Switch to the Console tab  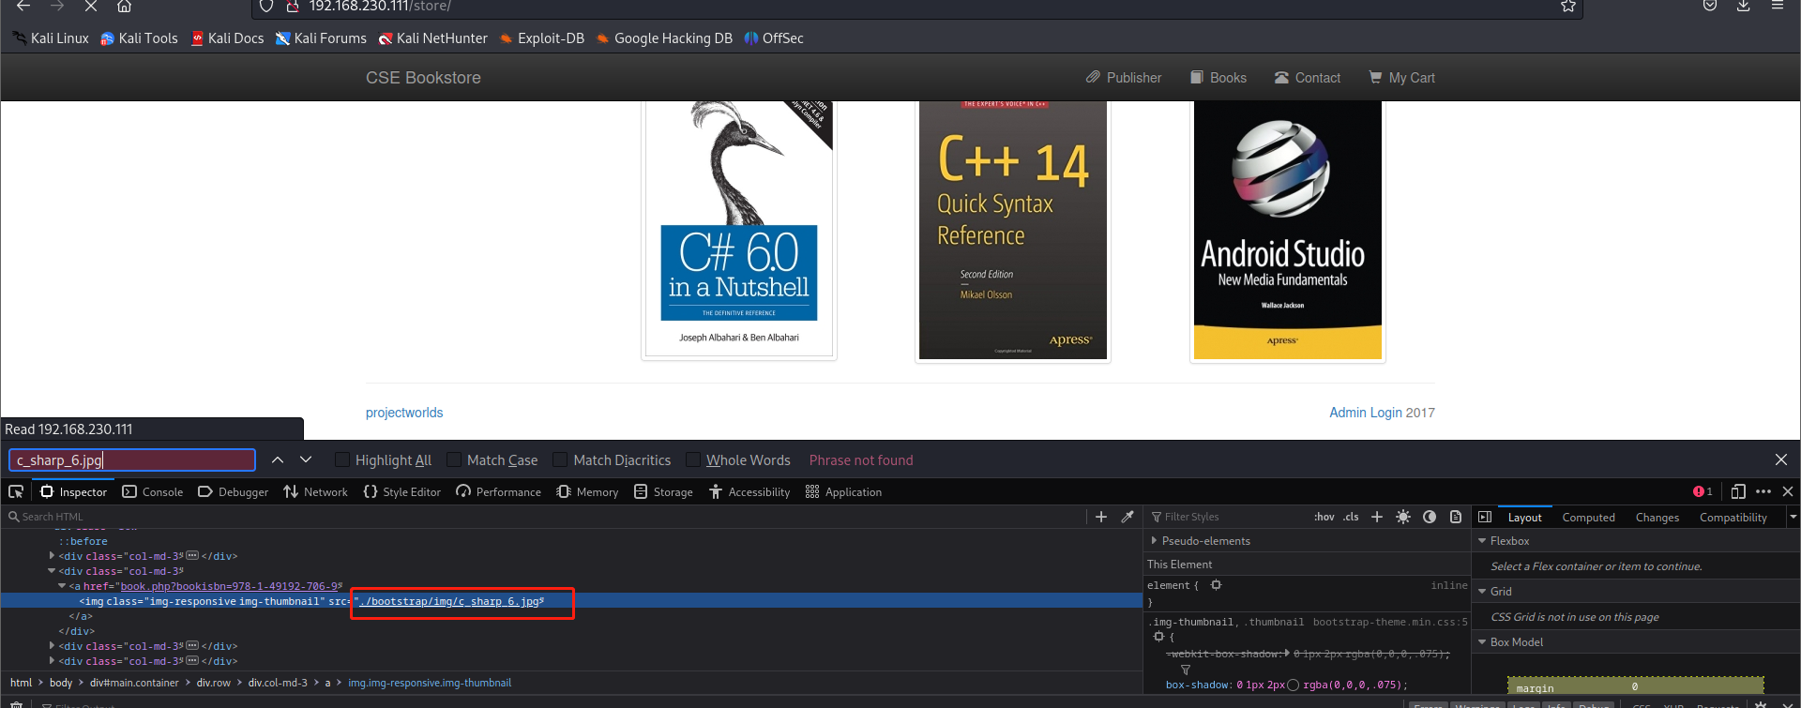153,491
